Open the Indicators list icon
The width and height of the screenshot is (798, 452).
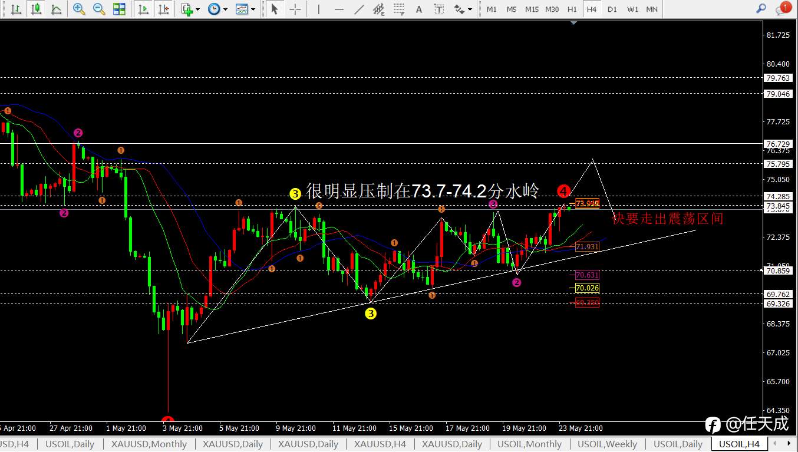click(187, 9)
